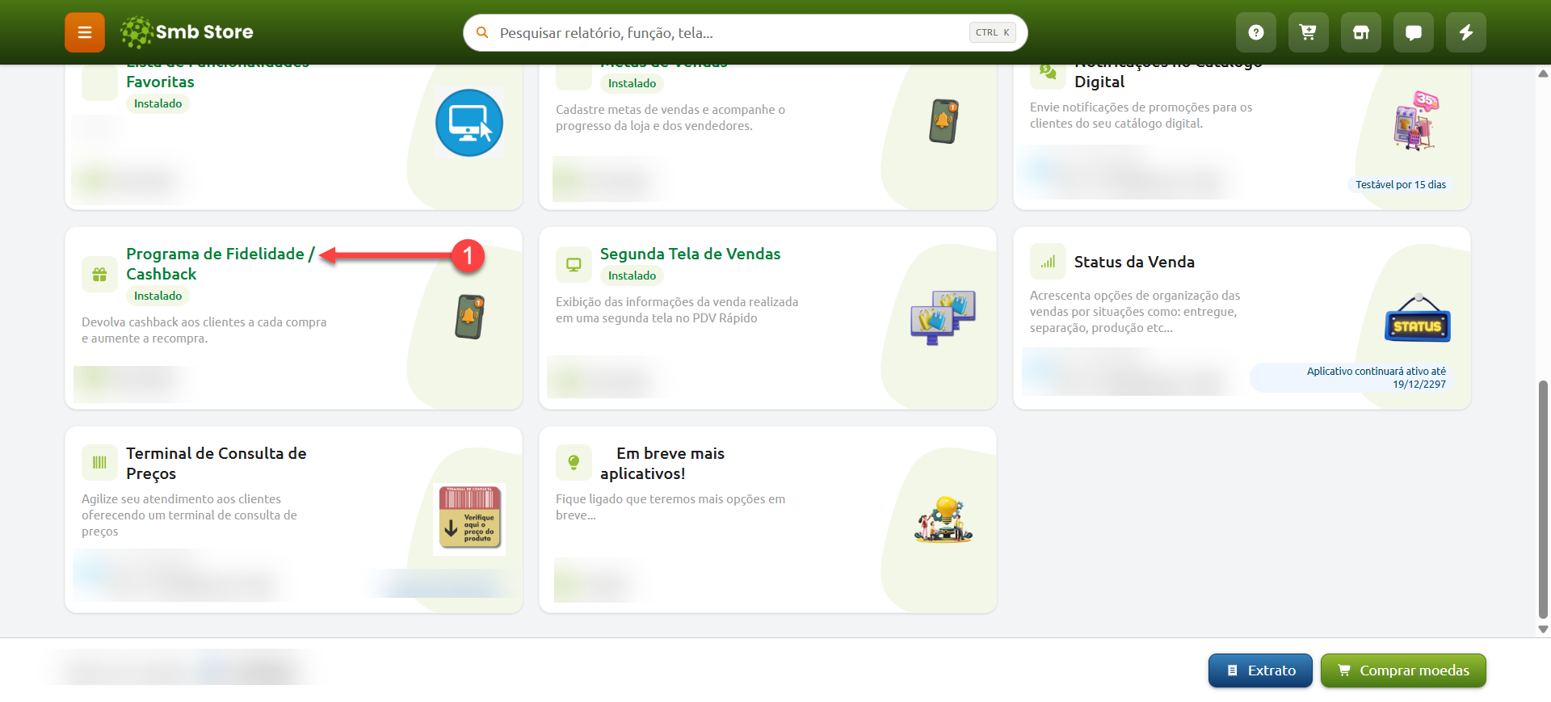1551x702 pixels.
Task: Open the store front icon in the header
Action: pos(1361,32)
